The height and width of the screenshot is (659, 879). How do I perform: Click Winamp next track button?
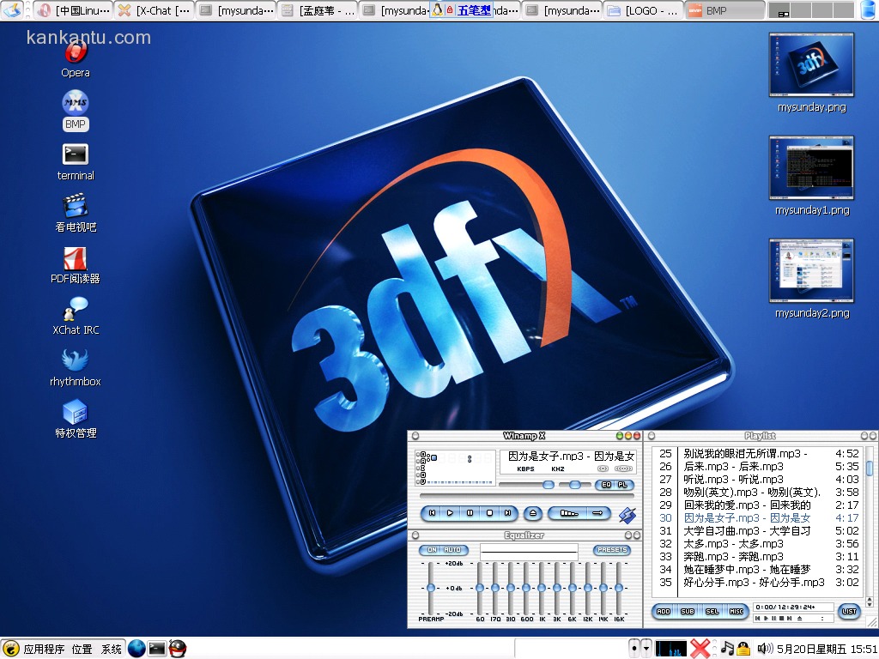point(508,513)
